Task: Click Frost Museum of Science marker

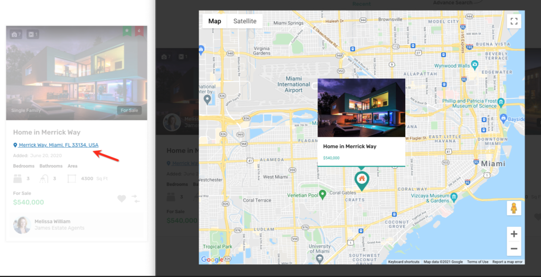Action: [x=501, y=102]
